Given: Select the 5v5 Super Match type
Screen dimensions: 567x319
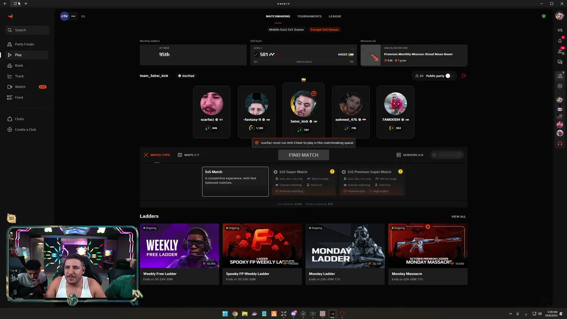Looking at the screenshot, I should pyautogui.click(x=303, y=182).
